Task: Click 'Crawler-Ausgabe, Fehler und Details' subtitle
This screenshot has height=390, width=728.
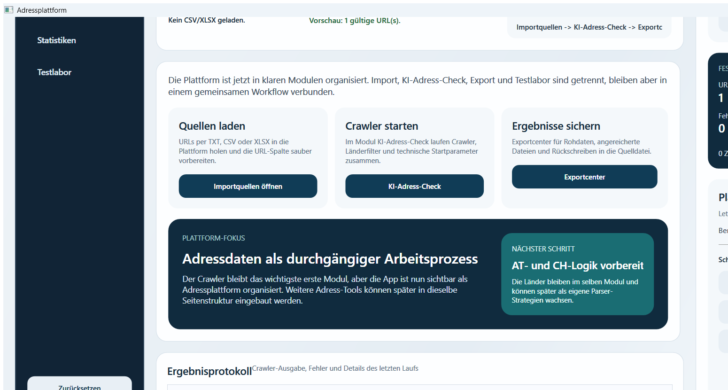Action: click(335, 368)
